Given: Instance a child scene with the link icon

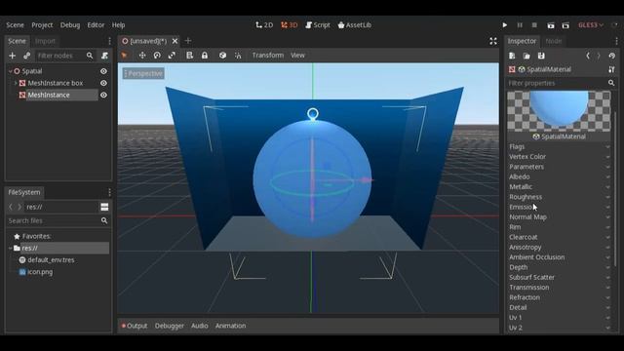Looking at the screenshot, I should coord(26,56).
